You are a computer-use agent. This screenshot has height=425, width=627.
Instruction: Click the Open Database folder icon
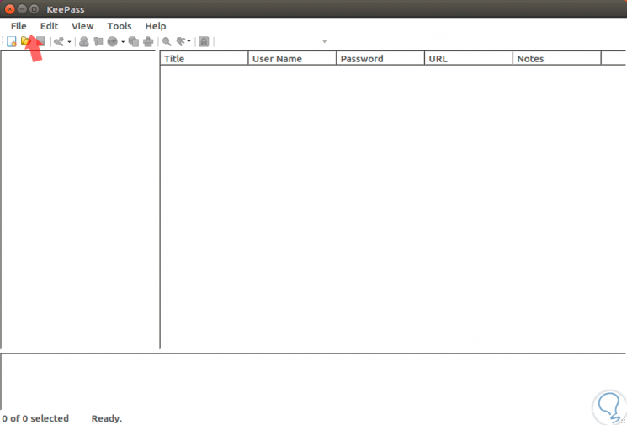coord(26,40)
